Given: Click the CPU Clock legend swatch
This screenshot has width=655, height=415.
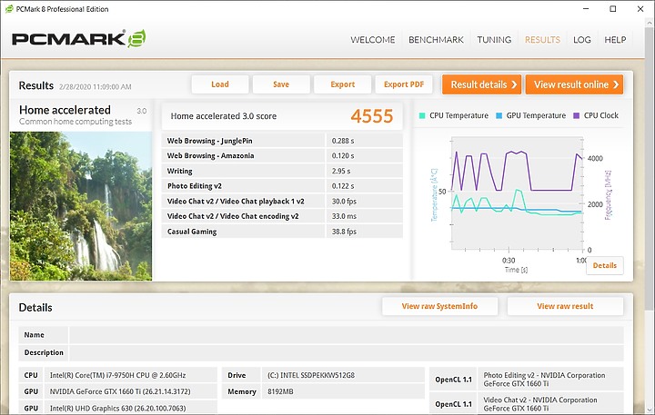Looking at the screenshot, I should (x=577, y=115).
